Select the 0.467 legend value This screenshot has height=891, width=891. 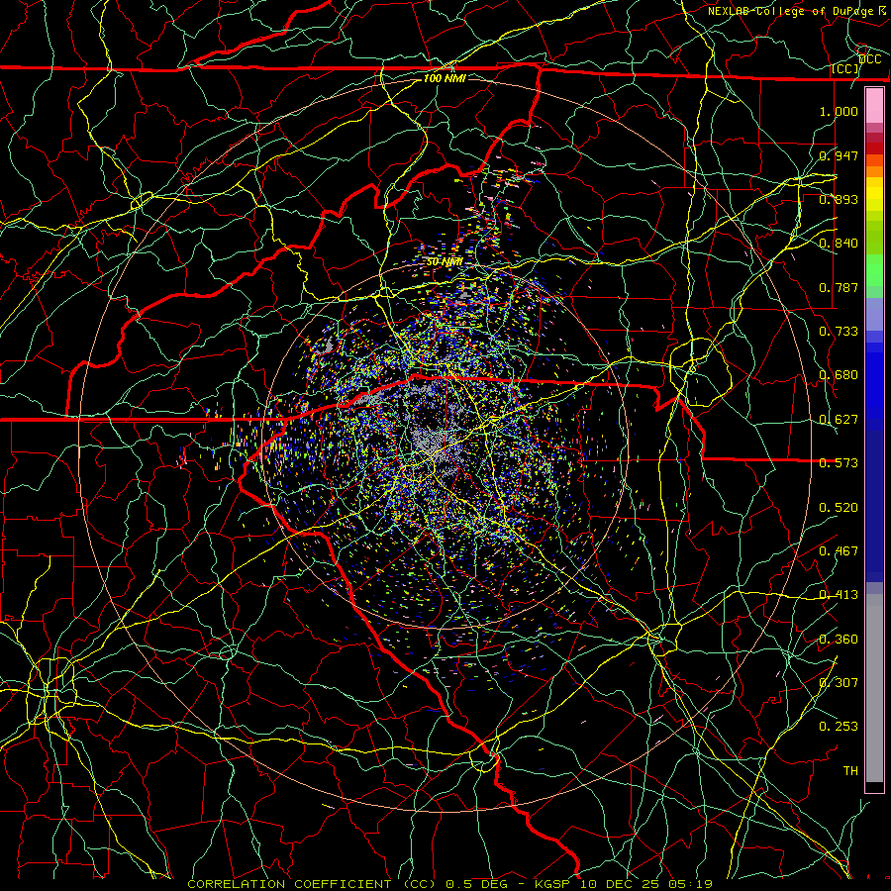coord(839,550)
